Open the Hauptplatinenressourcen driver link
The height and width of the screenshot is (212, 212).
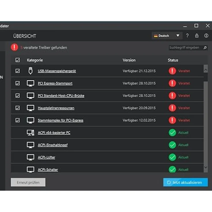pos(56,108)
